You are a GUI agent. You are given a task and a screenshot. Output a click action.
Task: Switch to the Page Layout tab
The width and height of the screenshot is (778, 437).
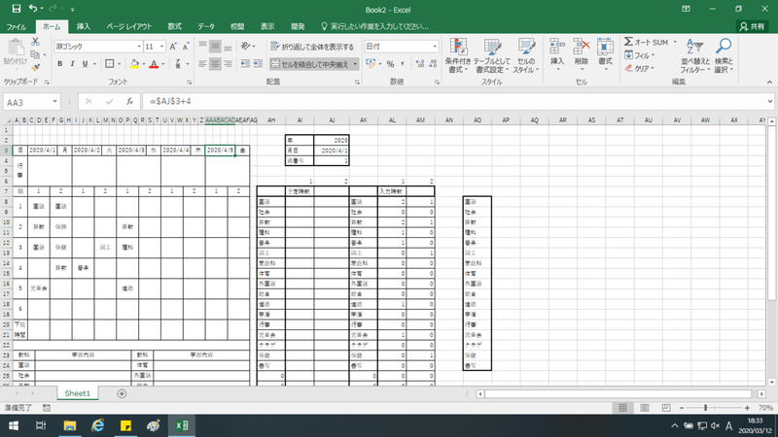128,27
